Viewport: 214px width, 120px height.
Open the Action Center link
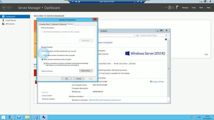pos(47,96)
